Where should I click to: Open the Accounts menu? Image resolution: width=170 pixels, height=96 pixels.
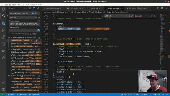[3, 82]
